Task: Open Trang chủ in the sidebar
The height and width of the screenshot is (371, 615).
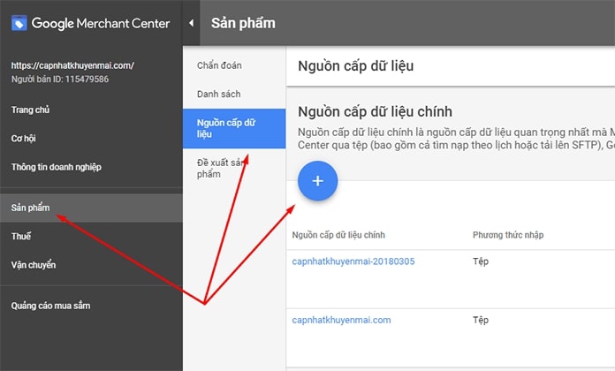Action: (x=30, y=110)
